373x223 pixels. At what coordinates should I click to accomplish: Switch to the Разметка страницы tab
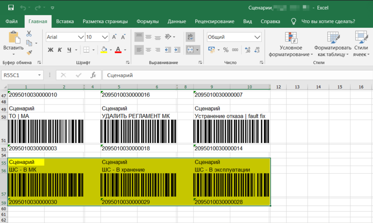coord(105,21)
